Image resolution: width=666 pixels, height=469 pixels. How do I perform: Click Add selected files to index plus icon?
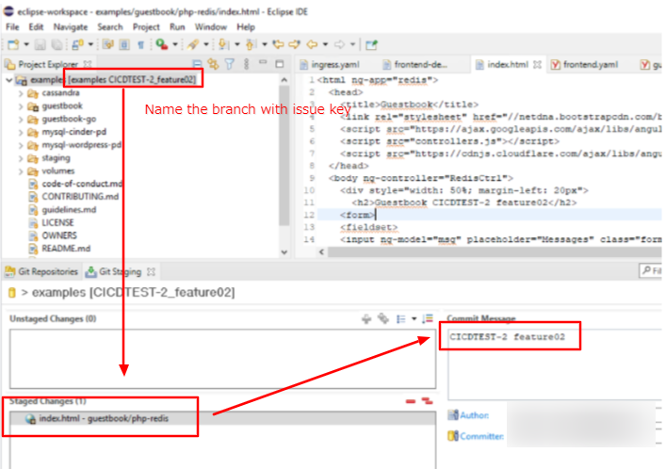click(366, 318)
